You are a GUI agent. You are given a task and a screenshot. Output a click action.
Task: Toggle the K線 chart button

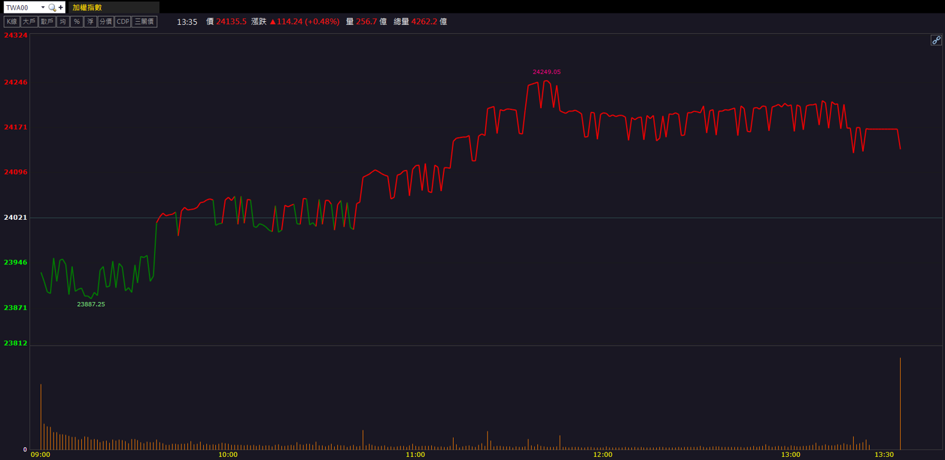[x=12, y=22]
